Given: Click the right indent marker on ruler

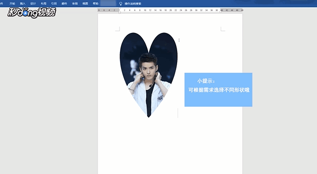Looking at the screenshot, I should point(221,12).
